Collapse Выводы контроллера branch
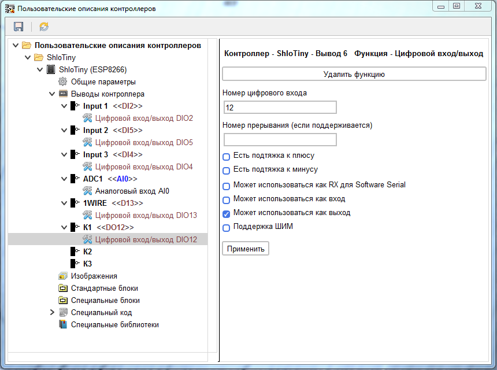Viewport: 497px width, 370px height. (x=52, y=94)
